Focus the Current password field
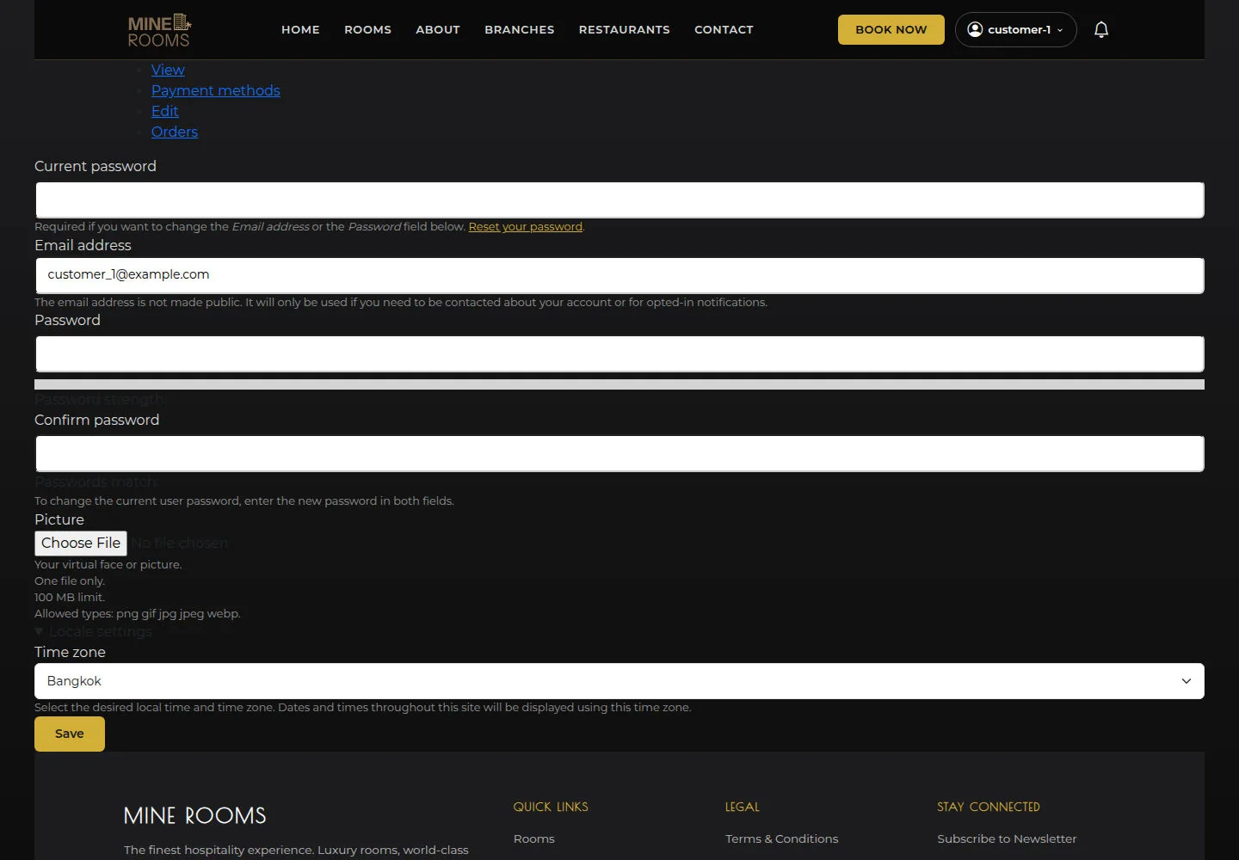The height and width of the screenshot is (860, 1239). point(619,200)
